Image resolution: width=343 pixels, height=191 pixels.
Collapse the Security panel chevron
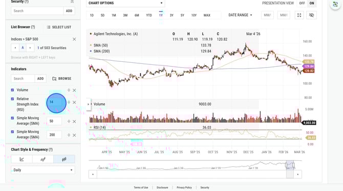pyautogui.click(x=72, y=2)
